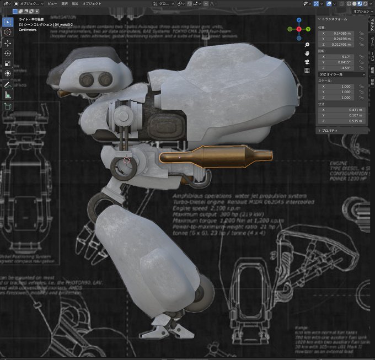
Task: Select the Add Cube tool
Action: [x=8, y=106]
